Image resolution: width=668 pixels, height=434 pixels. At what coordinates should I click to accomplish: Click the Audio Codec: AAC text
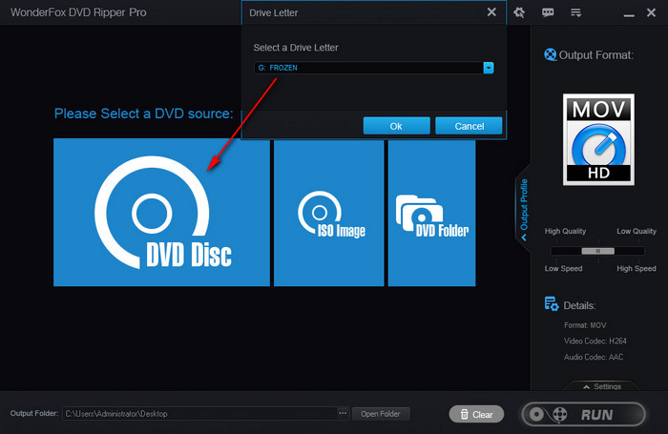(x=594, y=357)
